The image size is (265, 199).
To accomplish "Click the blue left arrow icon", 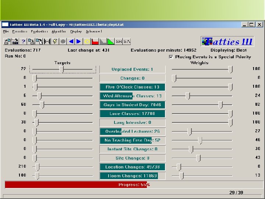I will point(71,41).
